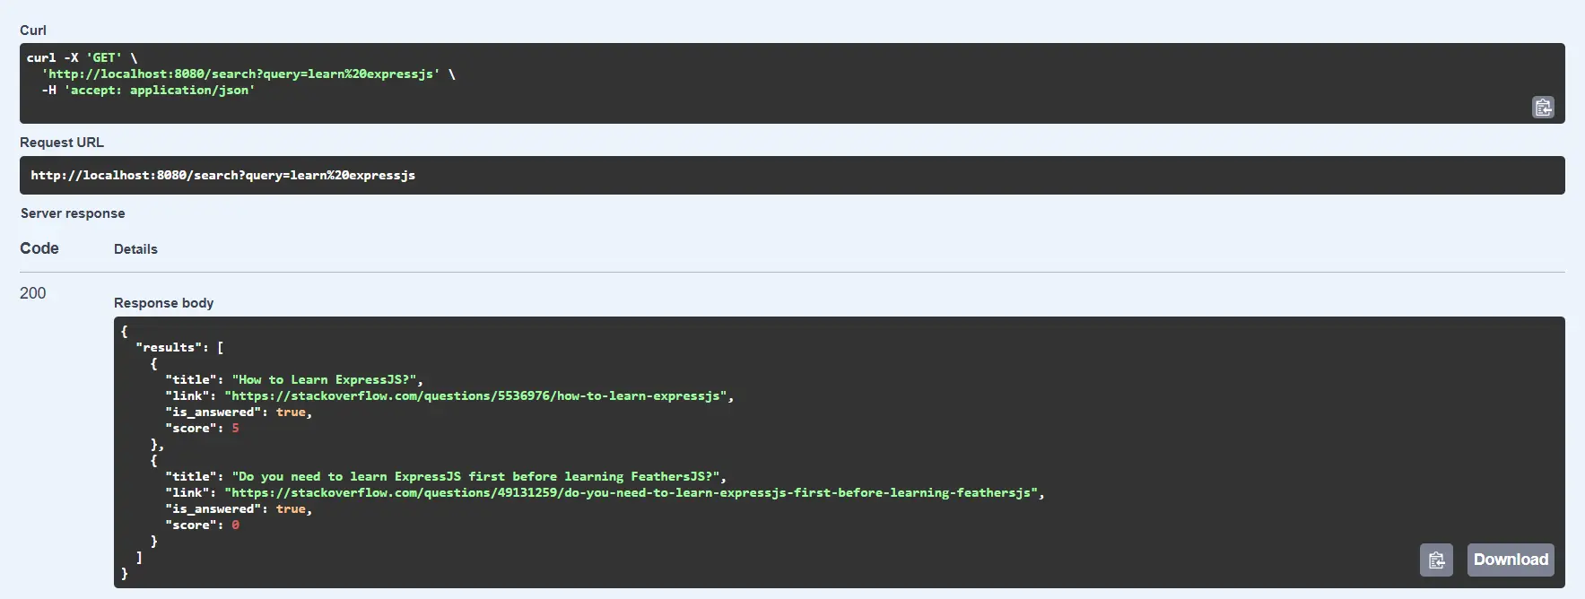
Task: Download the JSON response
Action: tap(1511, 560)
